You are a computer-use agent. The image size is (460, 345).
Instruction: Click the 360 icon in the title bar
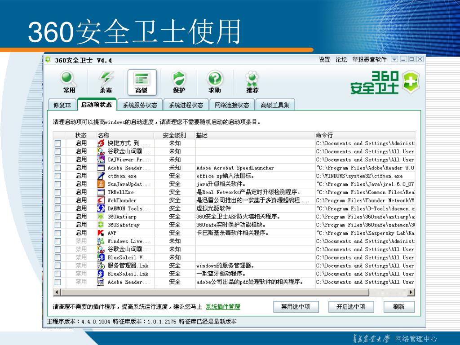coord(48,60)
